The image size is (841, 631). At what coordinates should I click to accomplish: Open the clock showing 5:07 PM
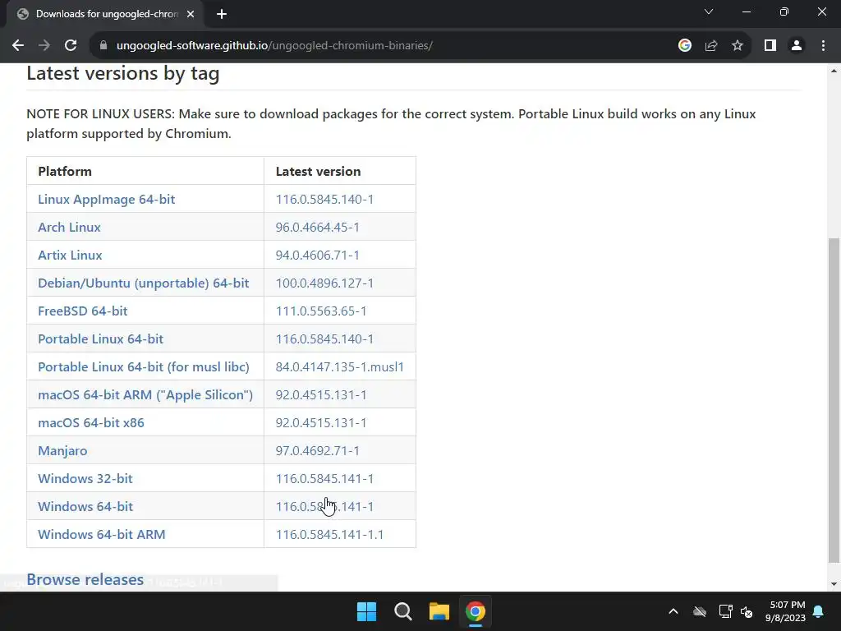785,611
